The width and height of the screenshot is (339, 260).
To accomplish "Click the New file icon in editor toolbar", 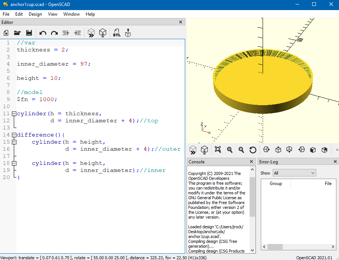I will point(6,33).
